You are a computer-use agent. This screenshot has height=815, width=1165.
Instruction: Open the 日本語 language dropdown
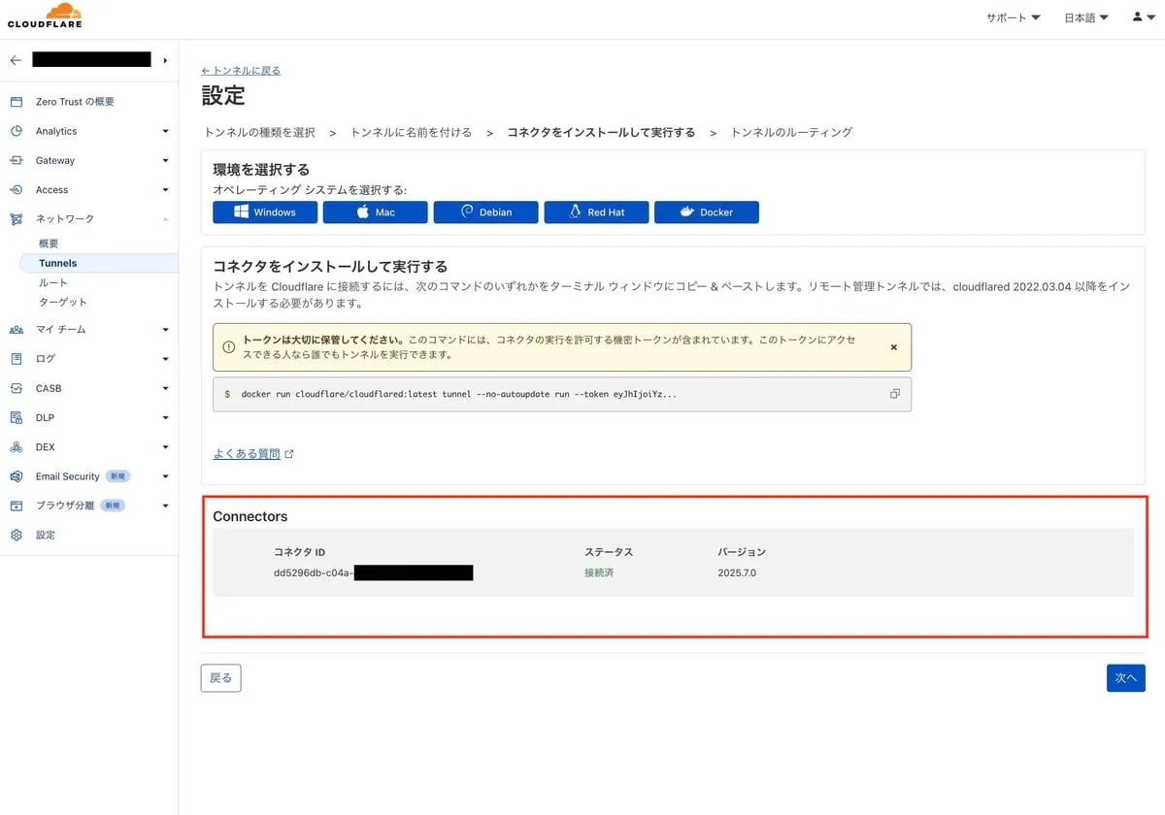point(1085,17)
